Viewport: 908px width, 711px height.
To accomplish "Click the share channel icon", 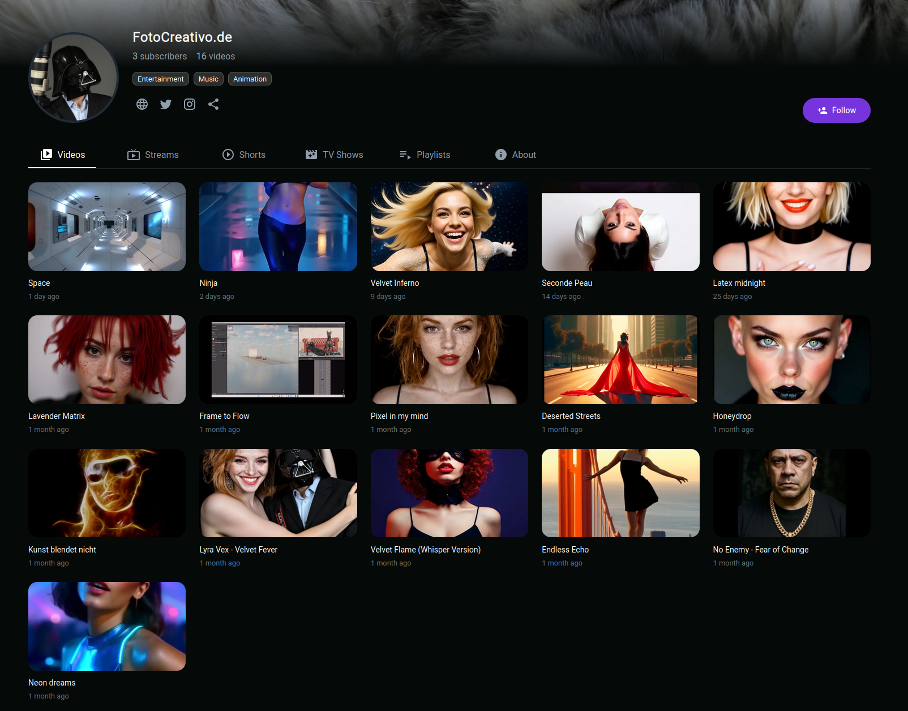I will pos(213,104).
